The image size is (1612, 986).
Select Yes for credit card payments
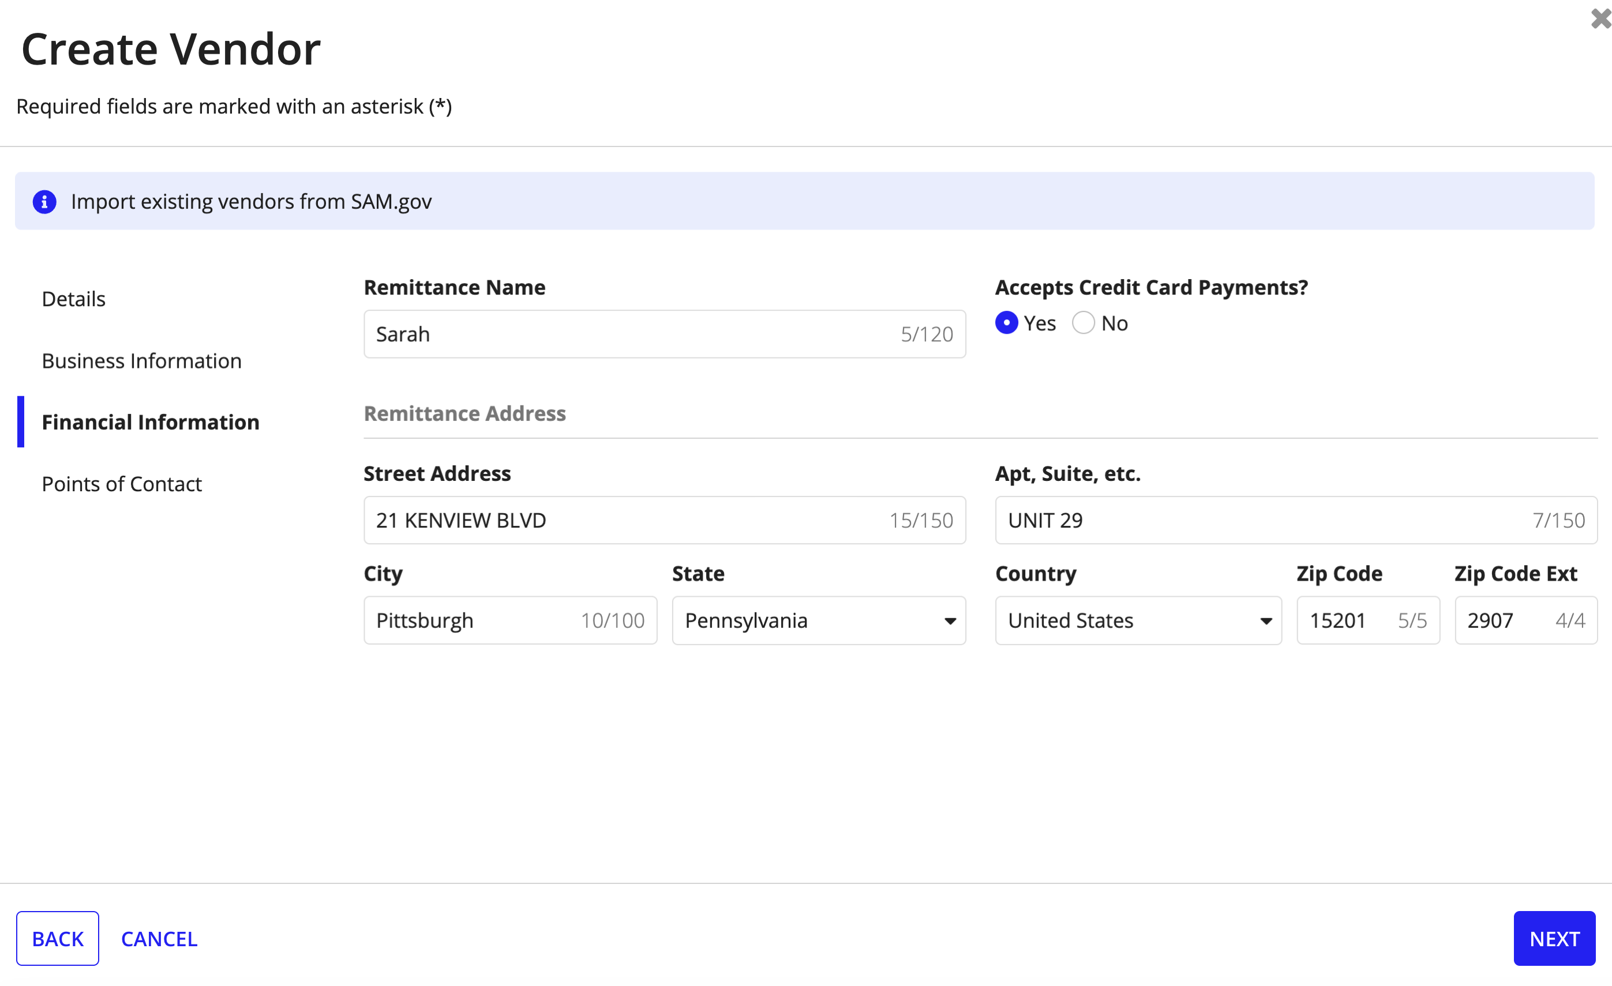click(x=1006, y=323)
